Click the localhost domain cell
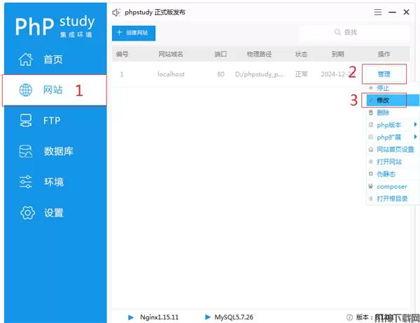Screen dimensions: 420x323 coord(171,74)
